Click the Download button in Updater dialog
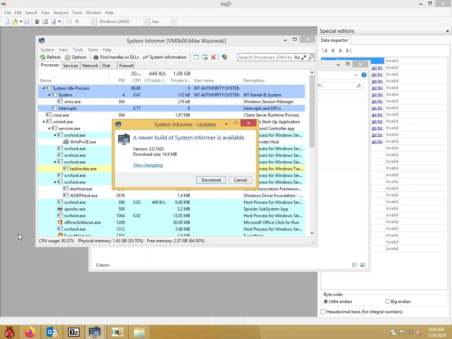 211,180
